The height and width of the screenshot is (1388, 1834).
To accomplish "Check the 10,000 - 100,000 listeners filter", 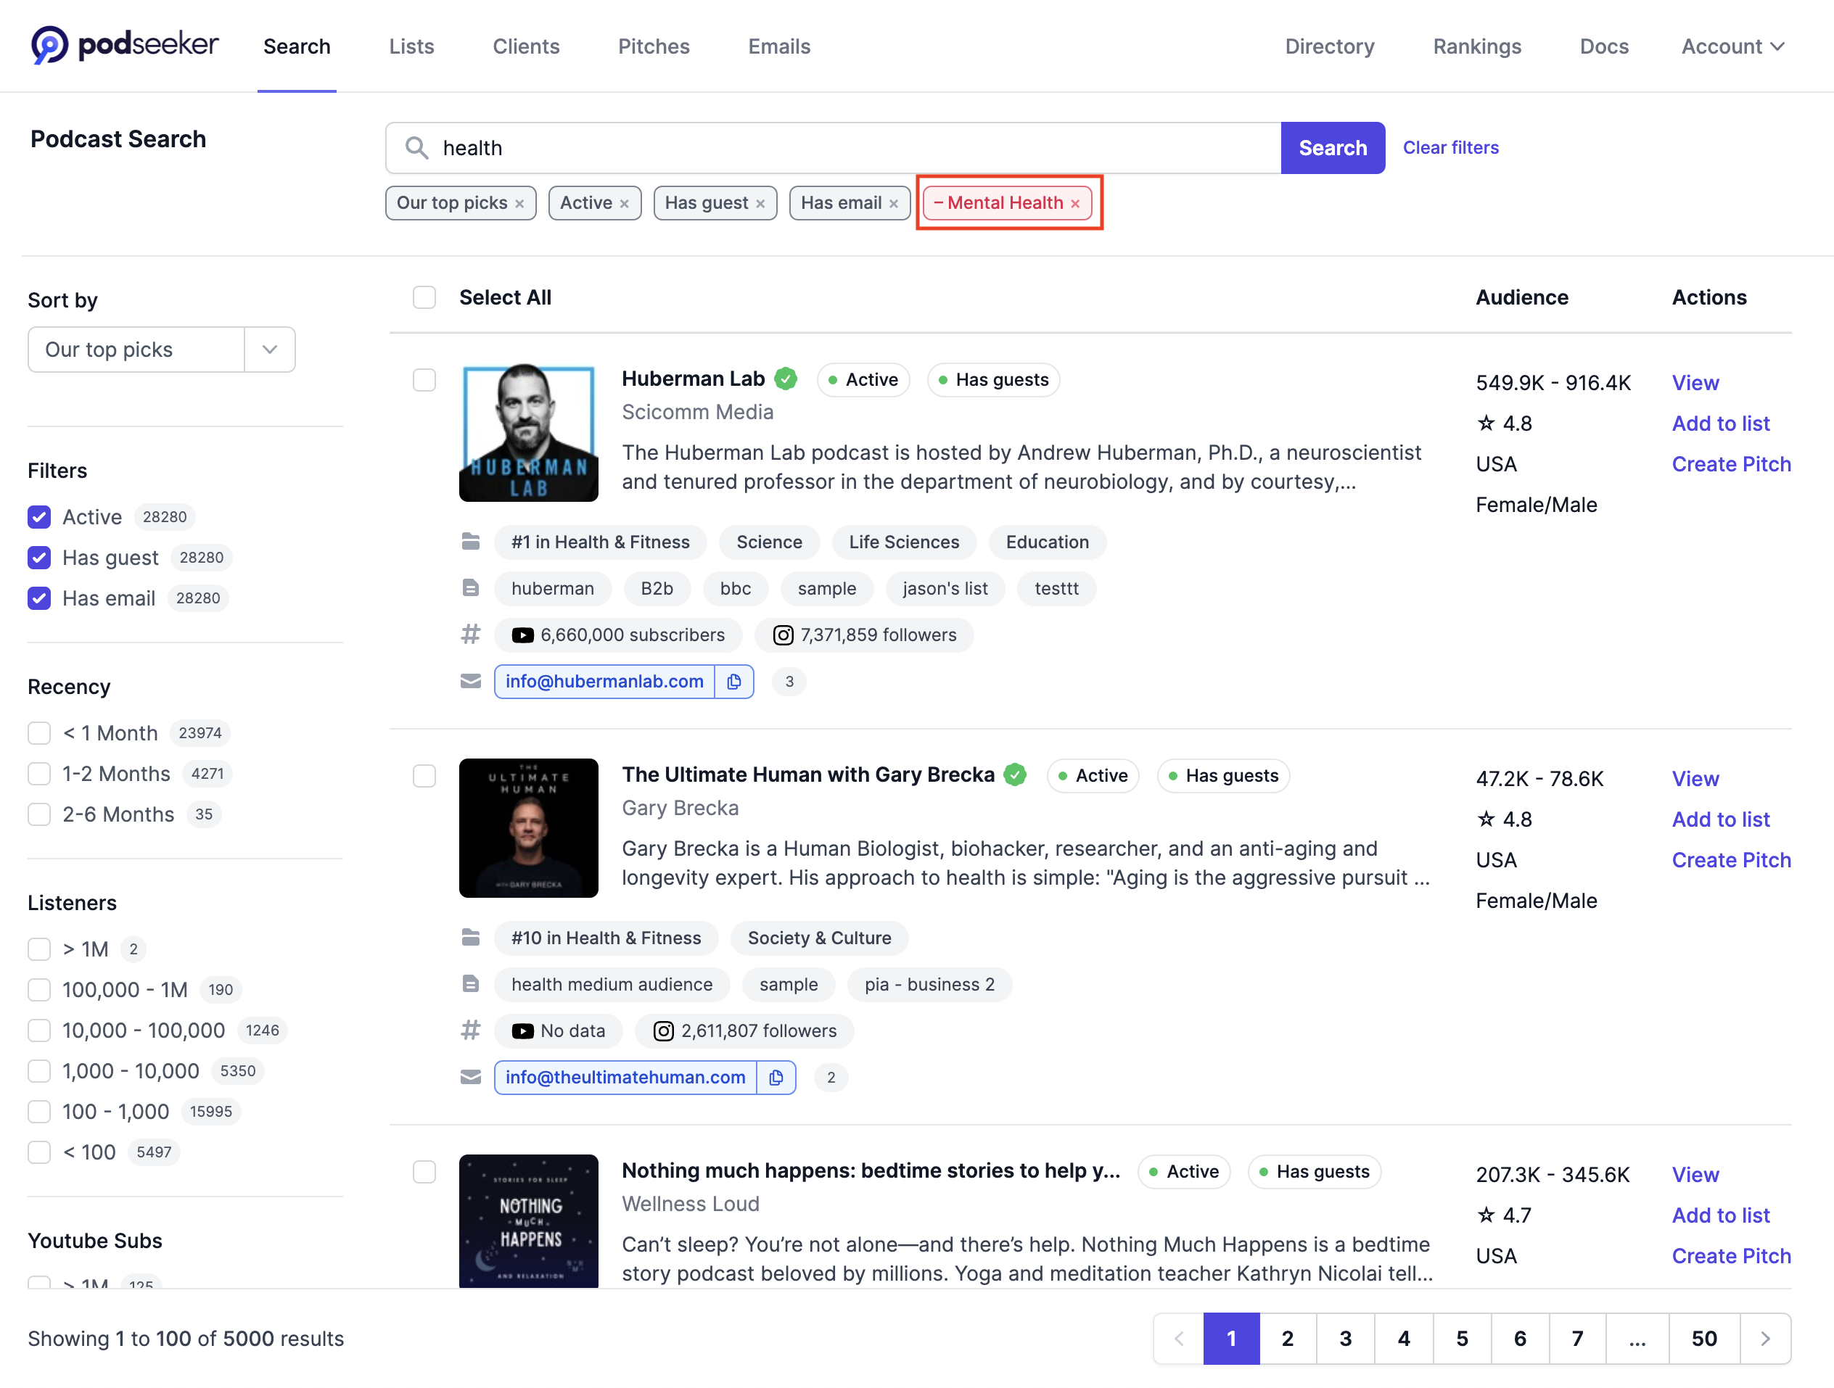I will click(x=39, y=1030).
